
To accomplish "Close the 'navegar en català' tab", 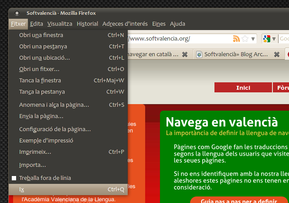I will (x=185, y=54).
